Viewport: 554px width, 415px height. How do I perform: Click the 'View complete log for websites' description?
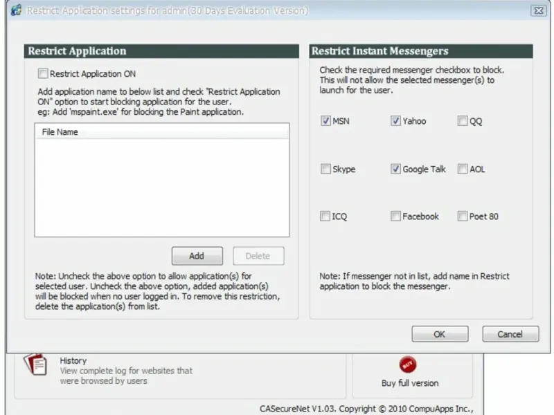[126, 376]
